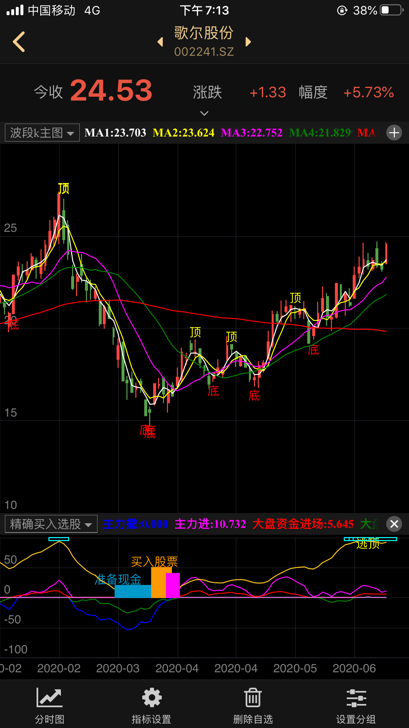Select the MA3:22.752 indicator label
The height and width of the screenshot is (728, 409).
[x=252, y=133]
